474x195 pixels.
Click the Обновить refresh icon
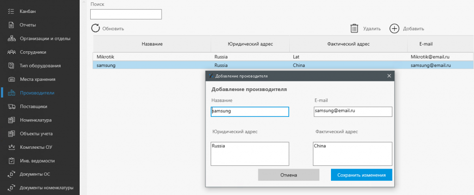(x=95, y=28)
